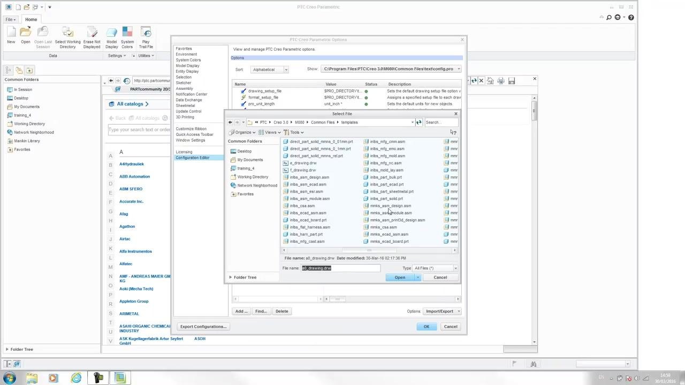Click the Add ... button
The height and width of the screenshot is (385, 685).
(x=241, y=311)
